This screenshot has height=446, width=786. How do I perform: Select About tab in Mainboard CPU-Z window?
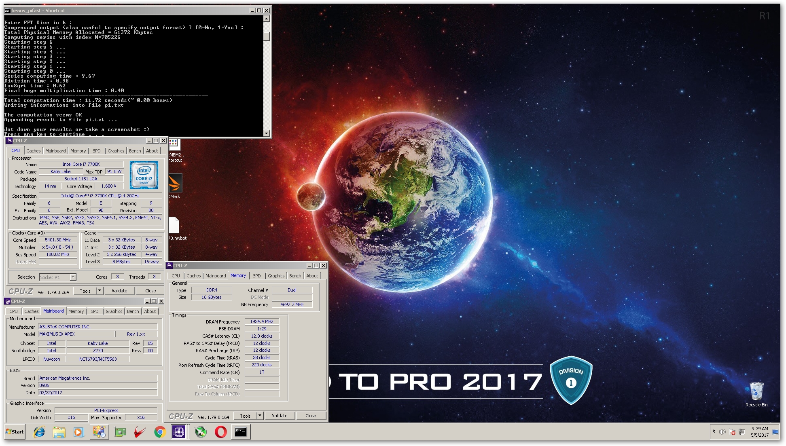(x=150, y=311)
